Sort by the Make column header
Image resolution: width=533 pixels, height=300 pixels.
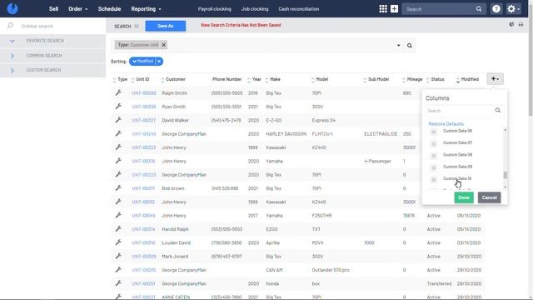pos(275,79)
